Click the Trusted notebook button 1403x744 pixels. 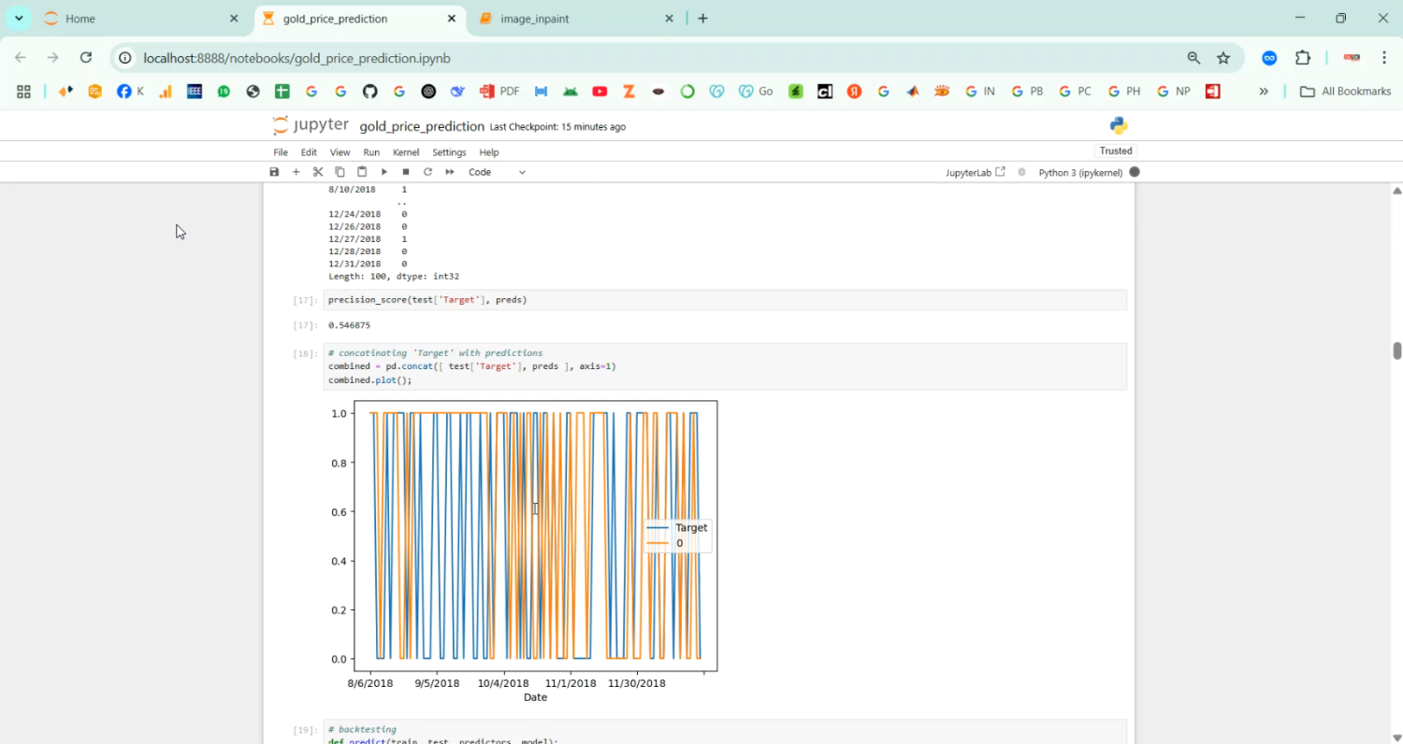point(1115,150)
